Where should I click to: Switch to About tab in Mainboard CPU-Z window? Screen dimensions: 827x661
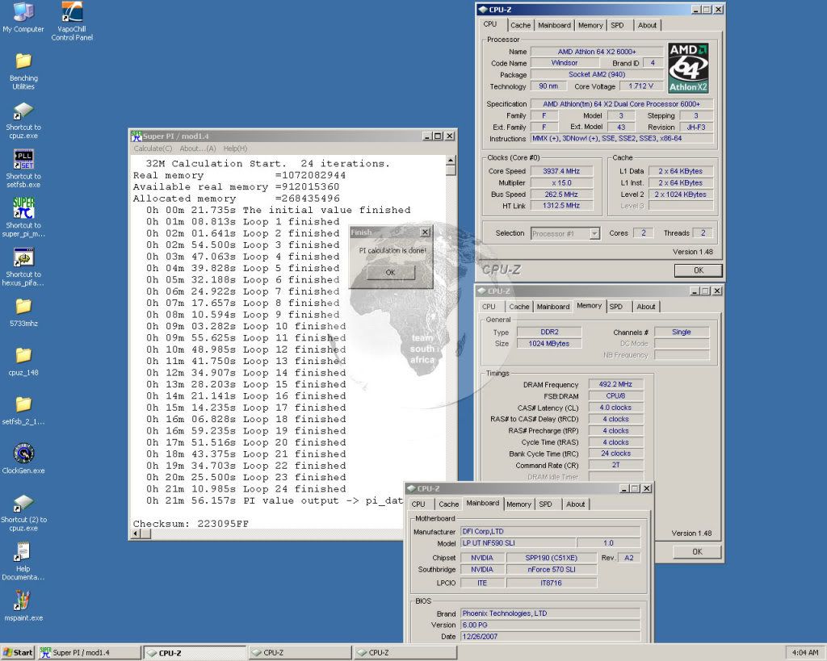pyautogui.click(x=575, y=504)
